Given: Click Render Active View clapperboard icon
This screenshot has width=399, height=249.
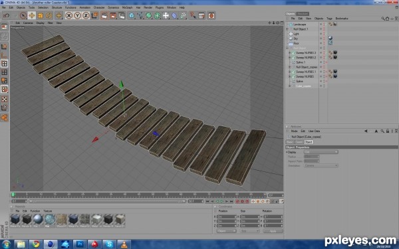Looking at the screenshot, I should pyautogui.click(x=104, y=15).
